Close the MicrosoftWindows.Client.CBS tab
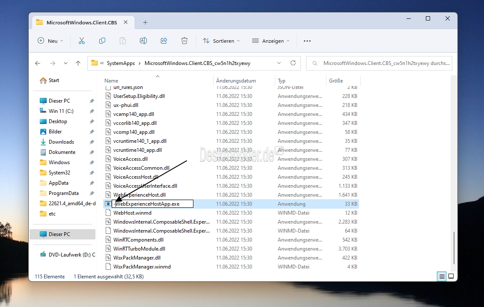Viewport: 484px width, 307px height. point(126,22)
